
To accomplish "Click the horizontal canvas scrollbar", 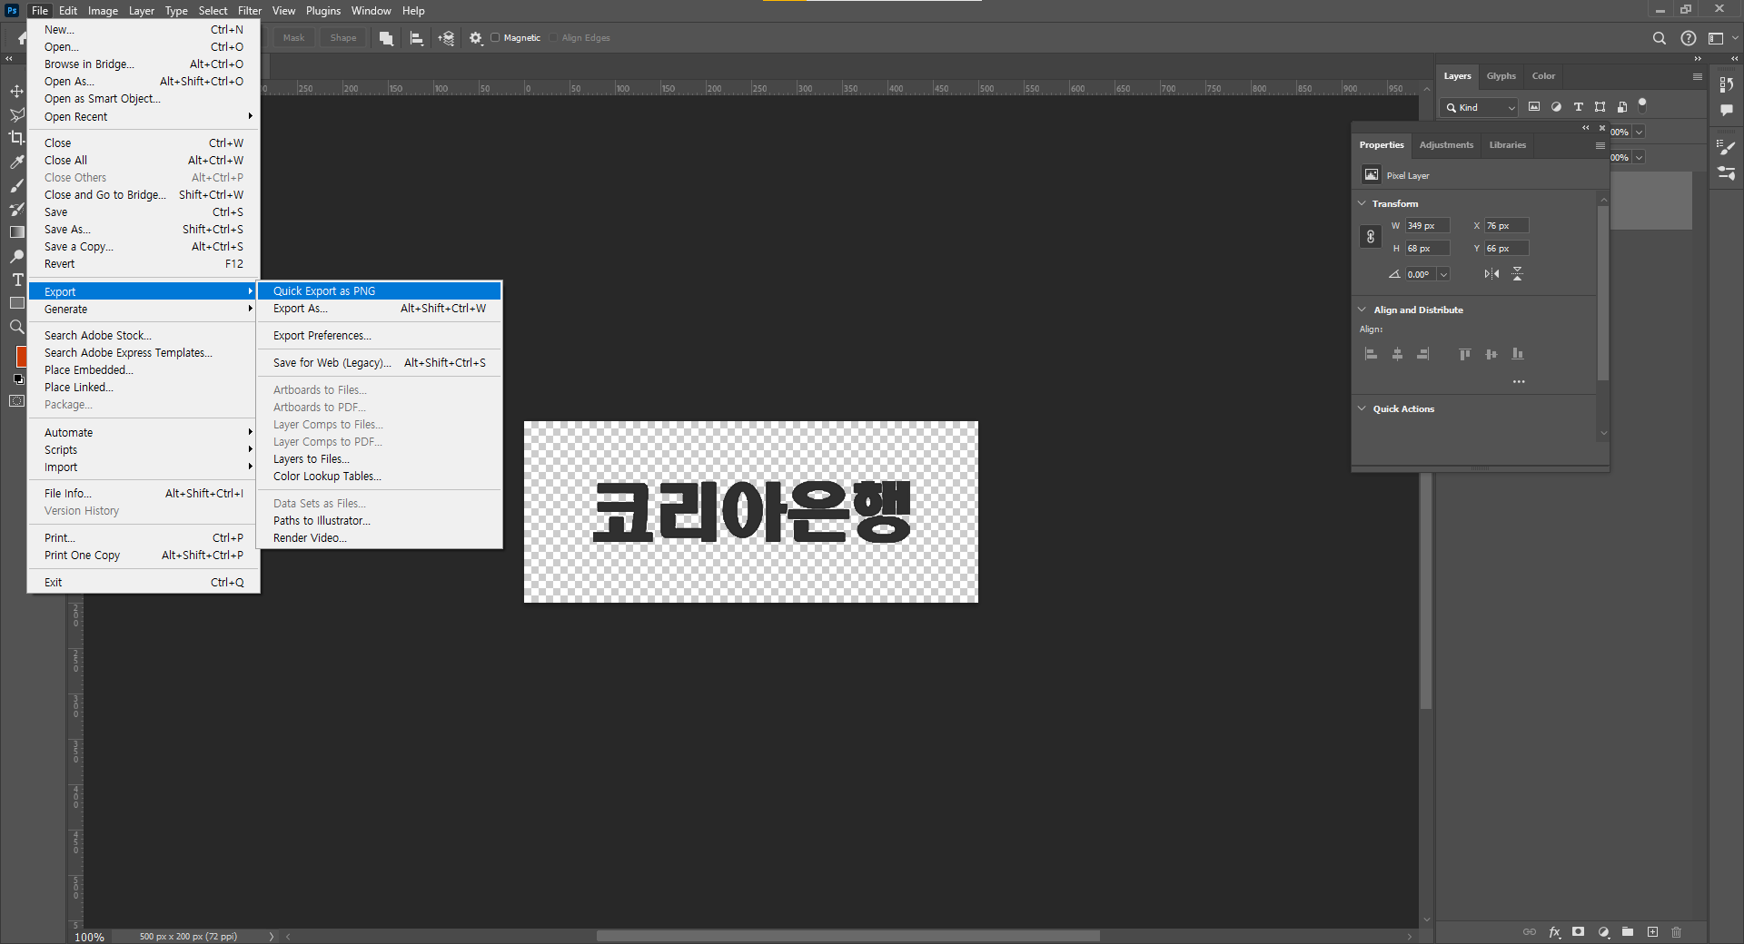I will coord(848,936).
